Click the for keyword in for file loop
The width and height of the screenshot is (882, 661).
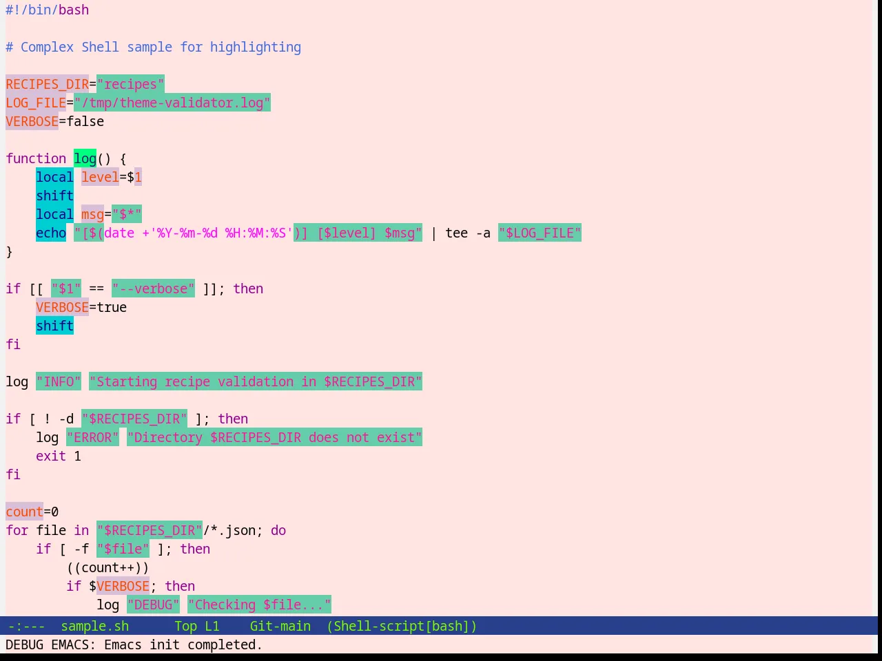click(x=17, y=530)
